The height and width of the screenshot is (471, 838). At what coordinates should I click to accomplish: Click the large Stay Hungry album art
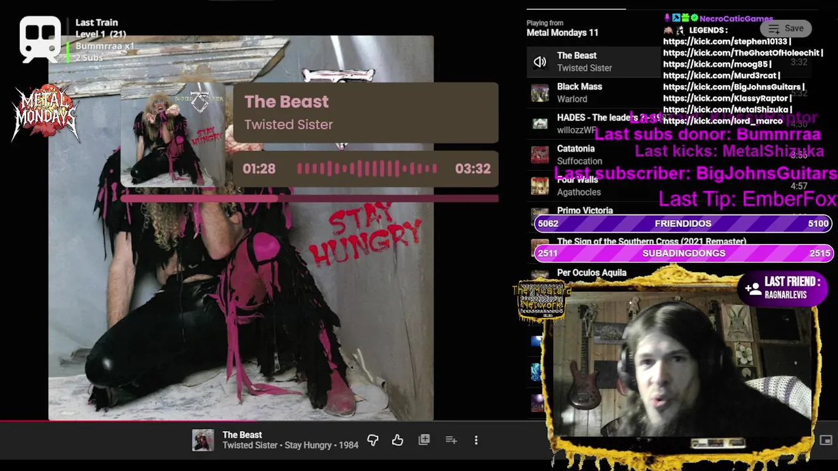click(x=241, y=228)
